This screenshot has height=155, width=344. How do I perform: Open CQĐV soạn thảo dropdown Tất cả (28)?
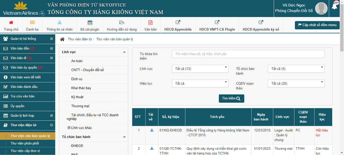click(296, 83)
